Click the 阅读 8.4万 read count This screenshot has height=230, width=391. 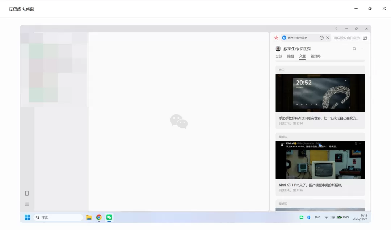(x=285, y=190)
